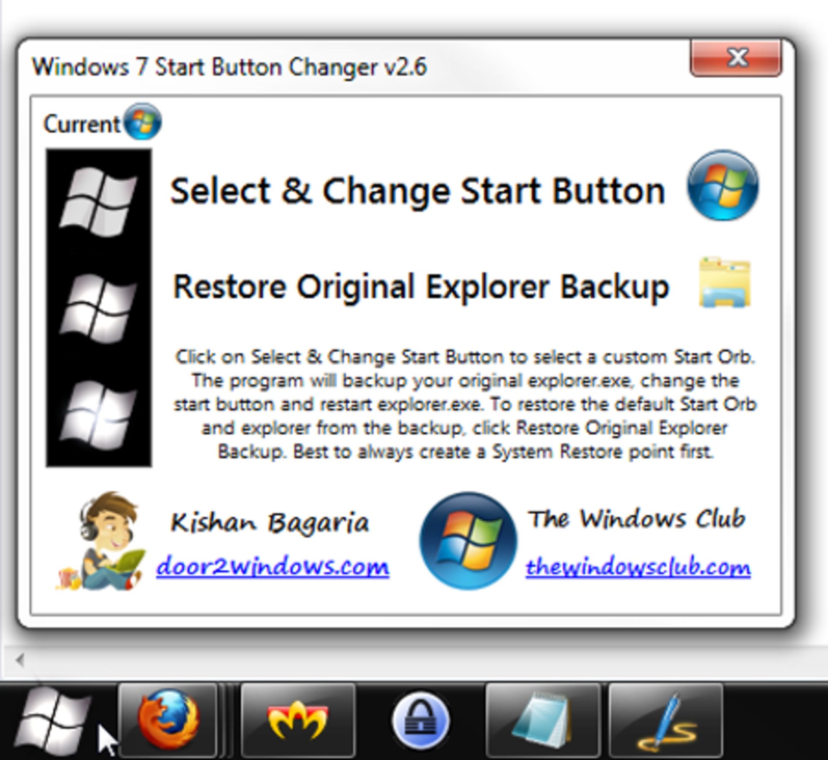
Task: Click the small Current start orb icon
Action: pyautogui.click(x=143, y=121)
